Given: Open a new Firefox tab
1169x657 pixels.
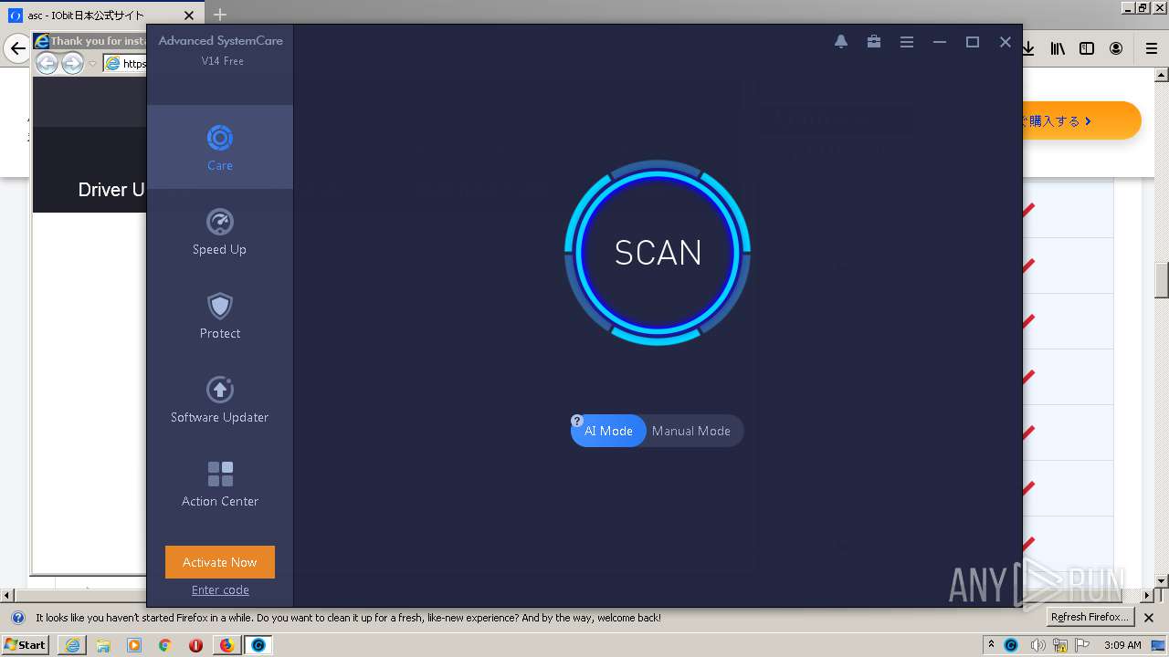Looking at the screenshot, I should (x=220, y=15).
